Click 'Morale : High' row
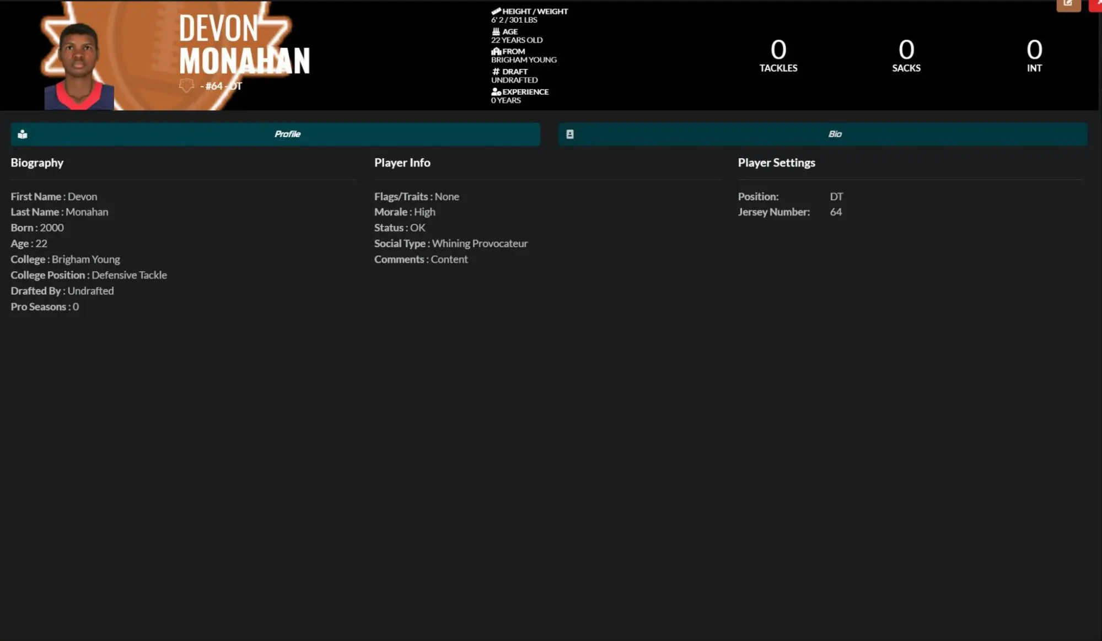 point(405,212)
